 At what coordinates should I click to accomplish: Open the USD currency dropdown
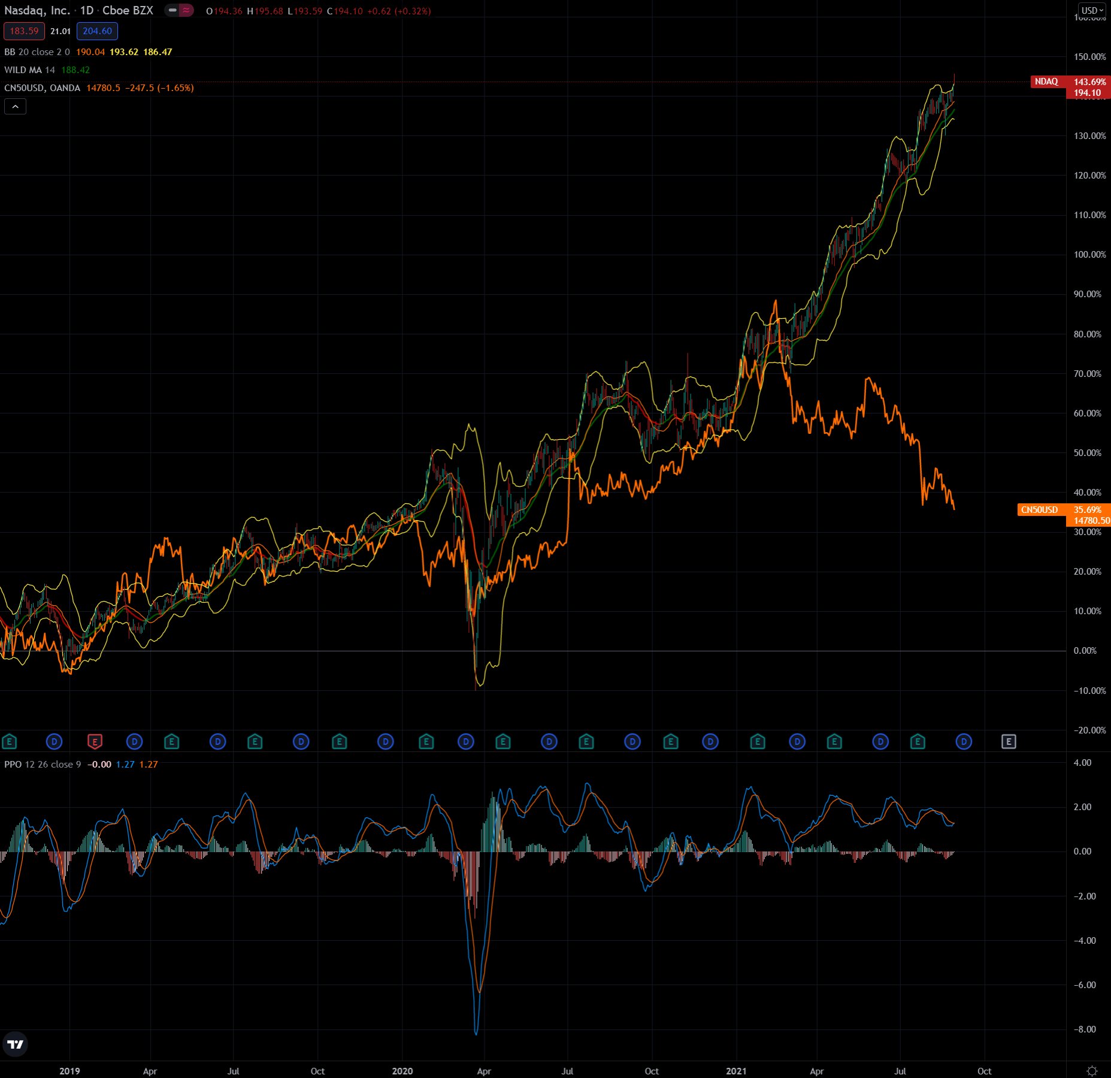[1092, 10]
